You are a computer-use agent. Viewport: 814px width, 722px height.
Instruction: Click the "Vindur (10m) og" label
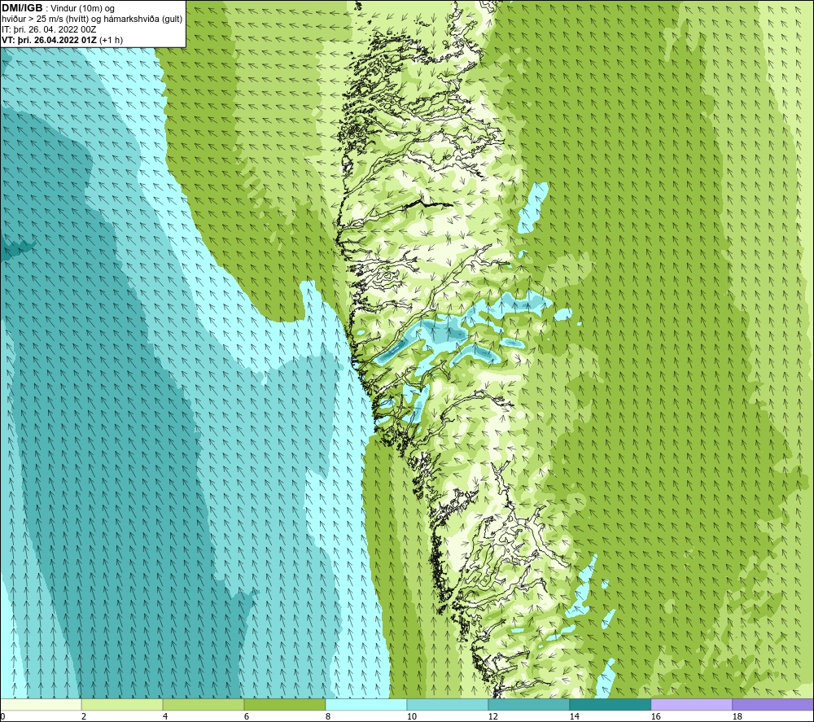(x=82, y=9)
